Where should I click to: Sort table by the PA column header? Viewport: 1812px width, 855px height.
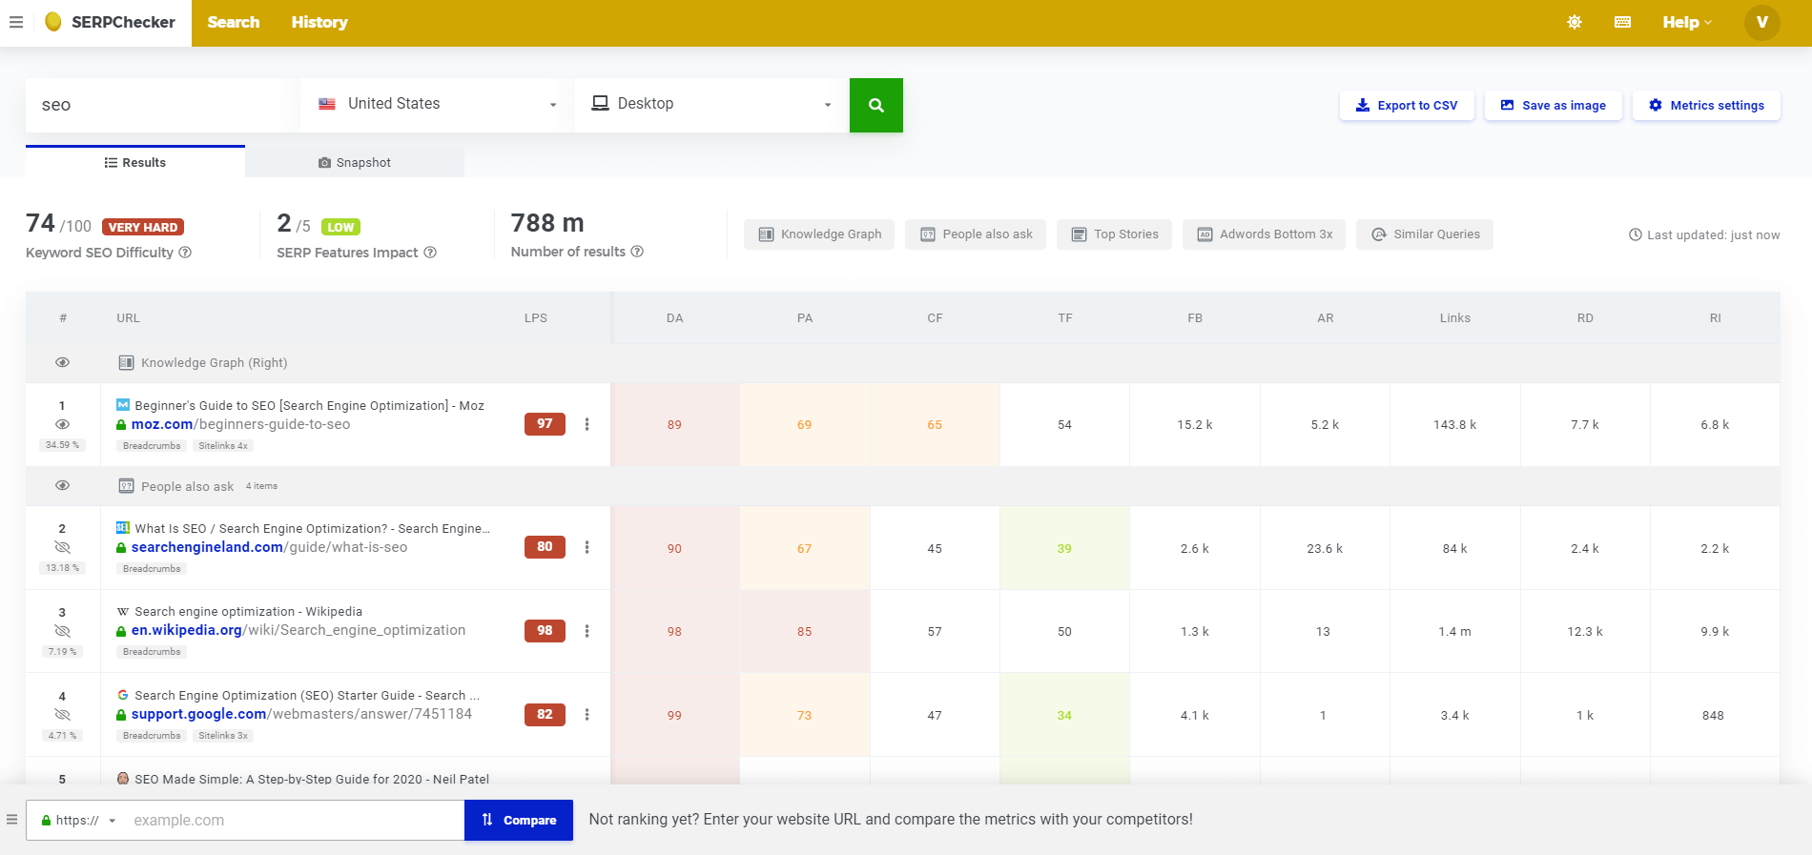pyautogui.click(x=805, y=318)
